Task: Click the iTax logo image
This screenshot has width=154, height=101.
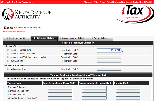Action: coord(135,14)
